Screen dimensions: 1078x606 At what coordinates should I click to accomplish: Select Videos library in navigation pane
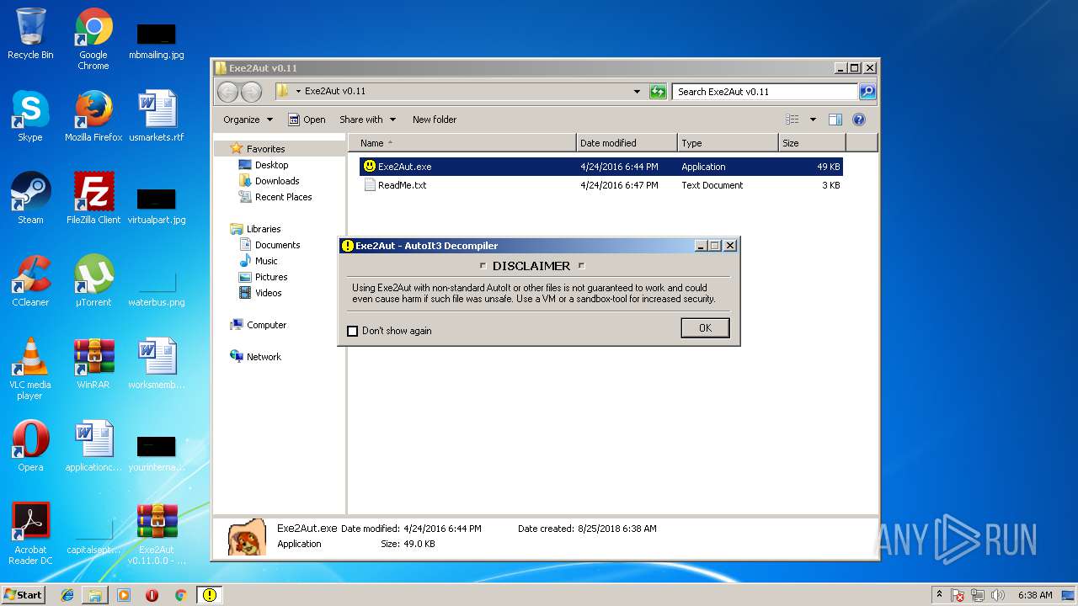tap(268, 293)
